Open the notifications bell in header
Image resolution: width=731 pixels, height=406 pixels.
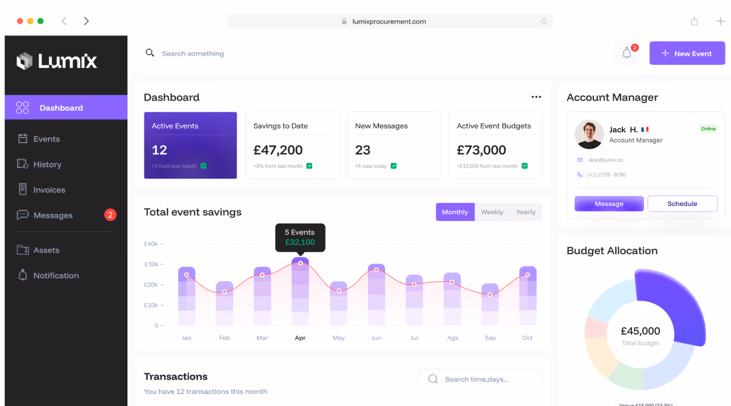[627, 53]
